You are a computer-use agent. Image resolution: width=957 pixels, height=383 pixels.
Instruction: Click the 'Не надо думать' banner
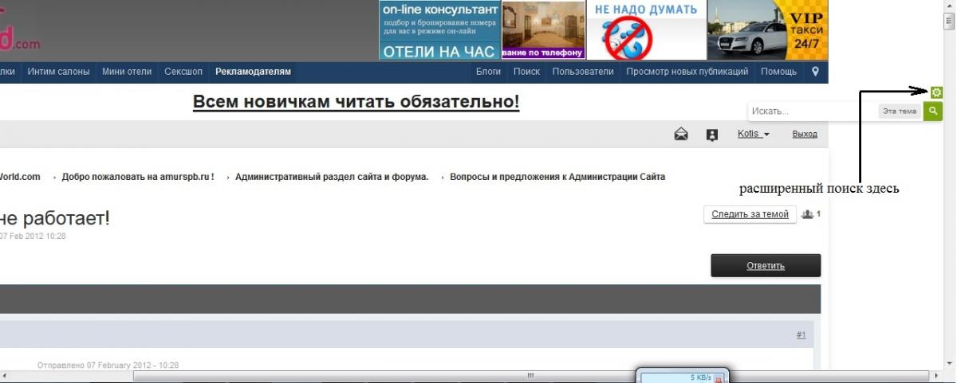tap(646, 30)
